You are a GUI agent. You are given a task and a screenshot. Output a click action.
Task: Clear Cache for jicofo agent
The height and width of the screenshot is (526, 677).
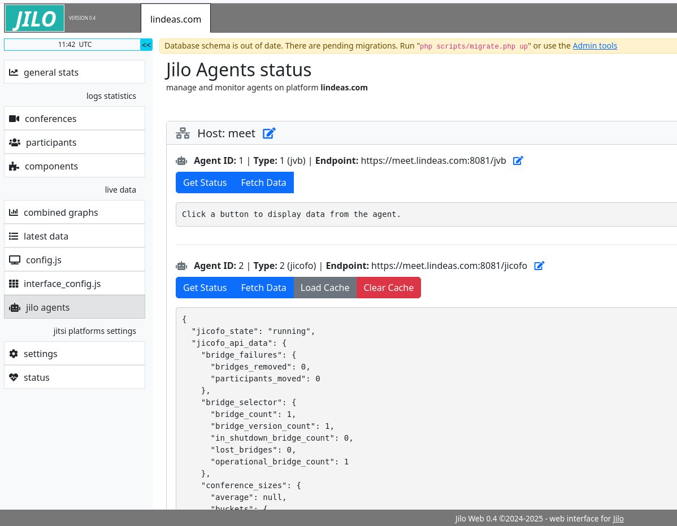click(x=389, y=288)
